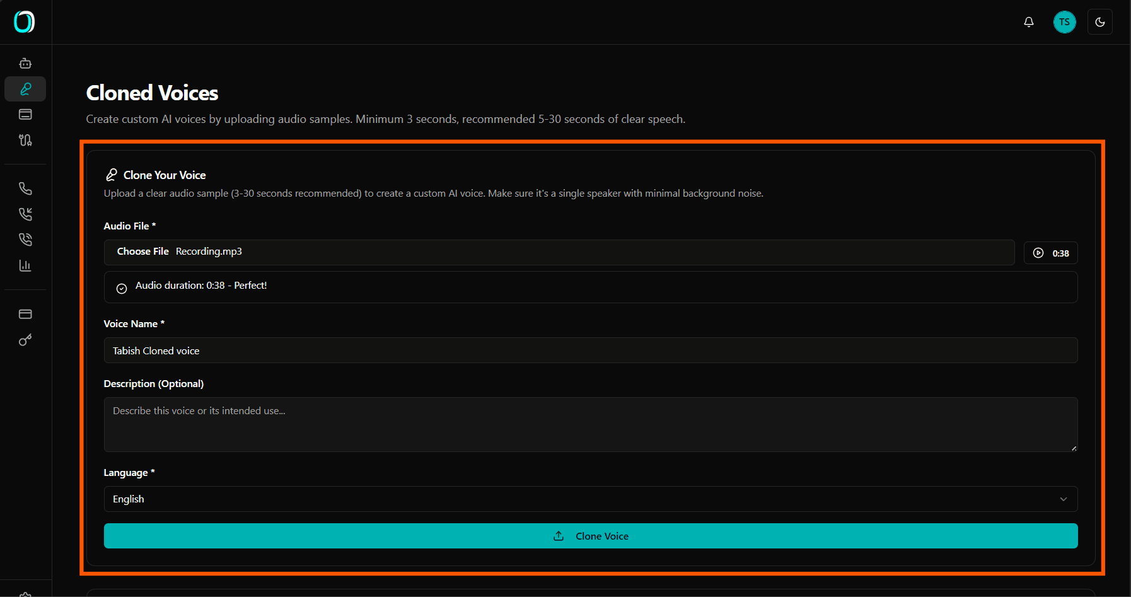Open the AI Agents robot icon in sidebar
The image size is (1131, 597).
tap(25, 63)
